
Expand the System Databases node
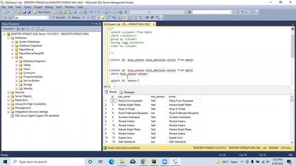(x=12, y=42)
